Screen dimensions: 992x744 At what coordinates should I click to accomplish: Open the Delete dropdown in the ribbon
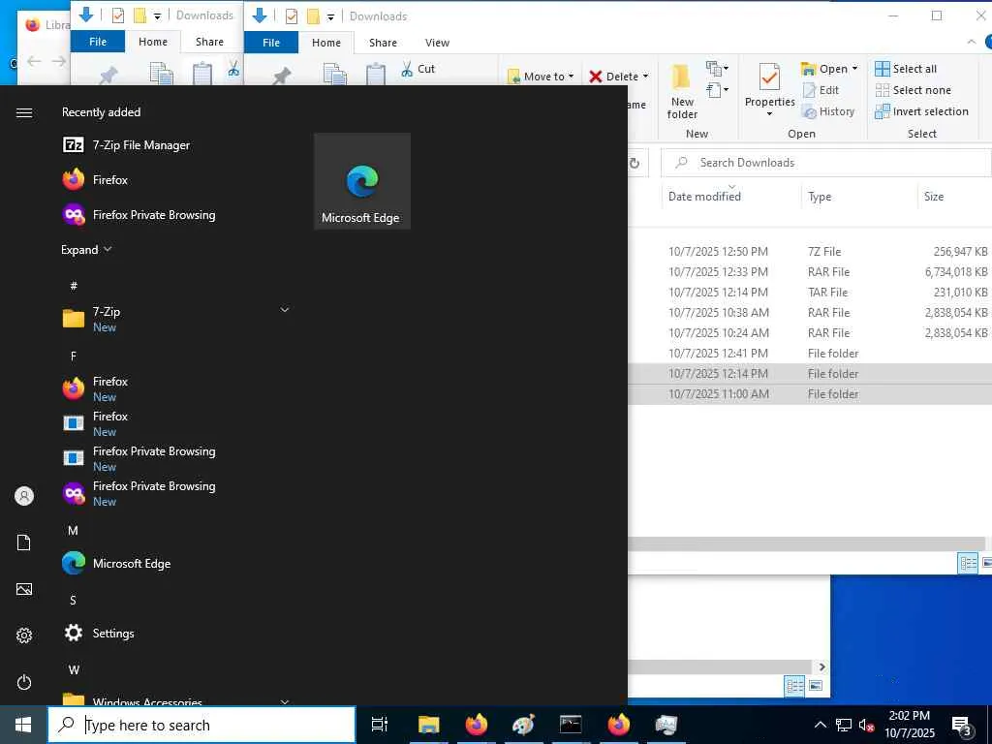click(619, 77)
